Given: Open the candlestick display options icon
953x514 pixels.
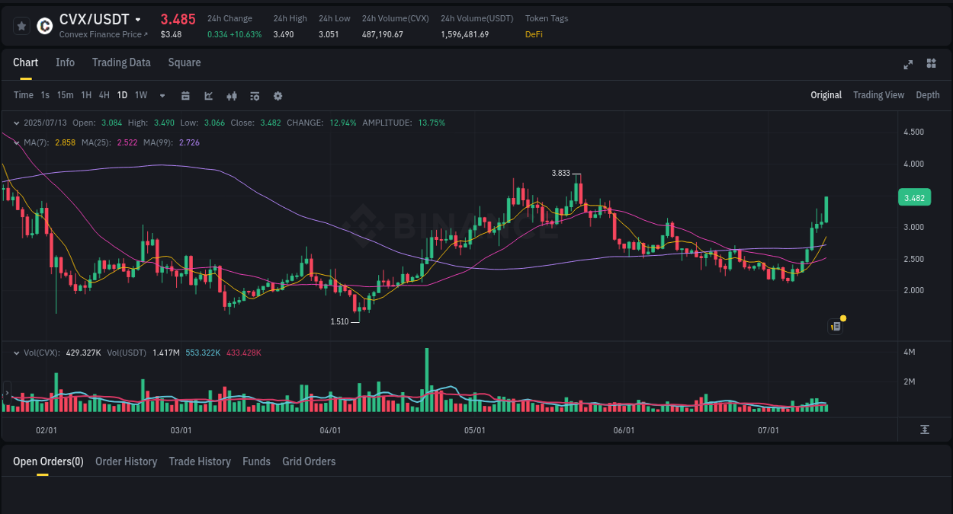Looking at the screenshot, I should [231, 95].
